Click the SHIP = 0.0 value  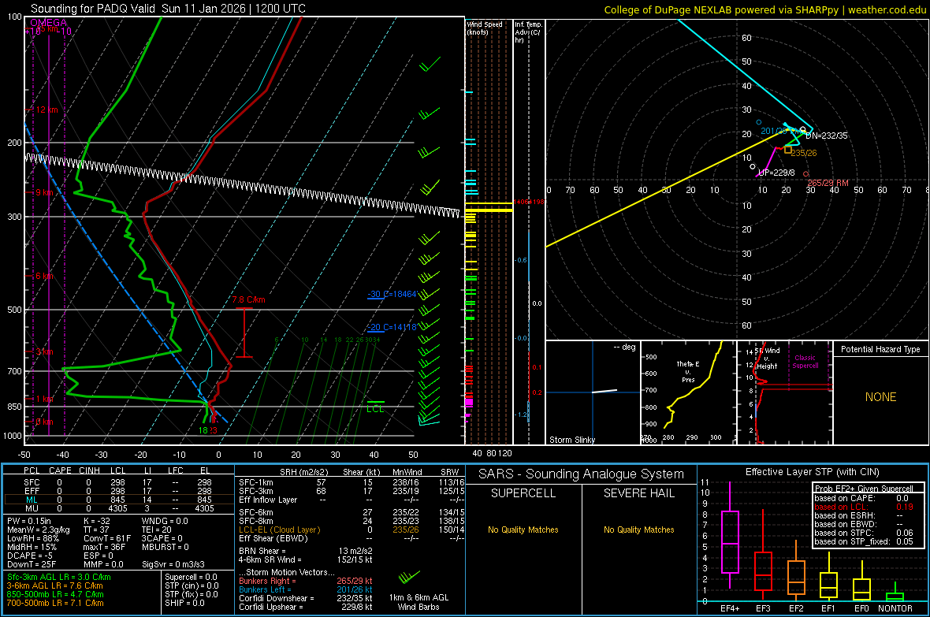pos(184,604)
